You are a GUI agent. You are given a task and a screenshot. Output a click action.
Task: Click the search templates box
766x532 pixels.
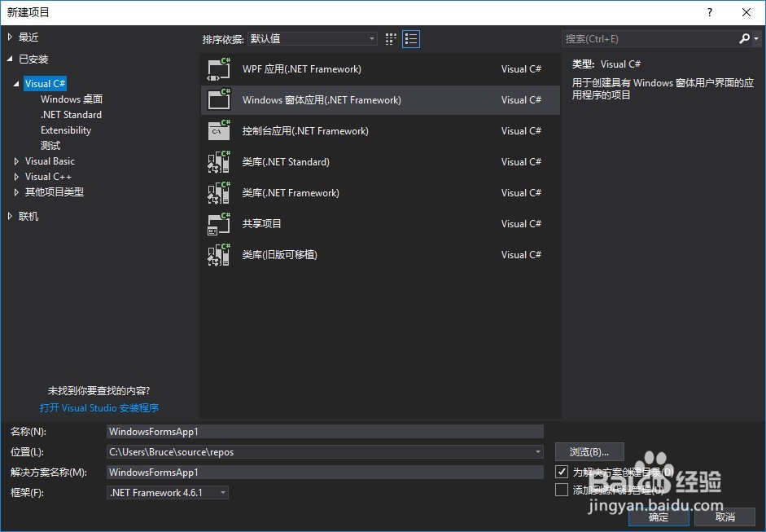pyautogui.click(x=650, y=38)
